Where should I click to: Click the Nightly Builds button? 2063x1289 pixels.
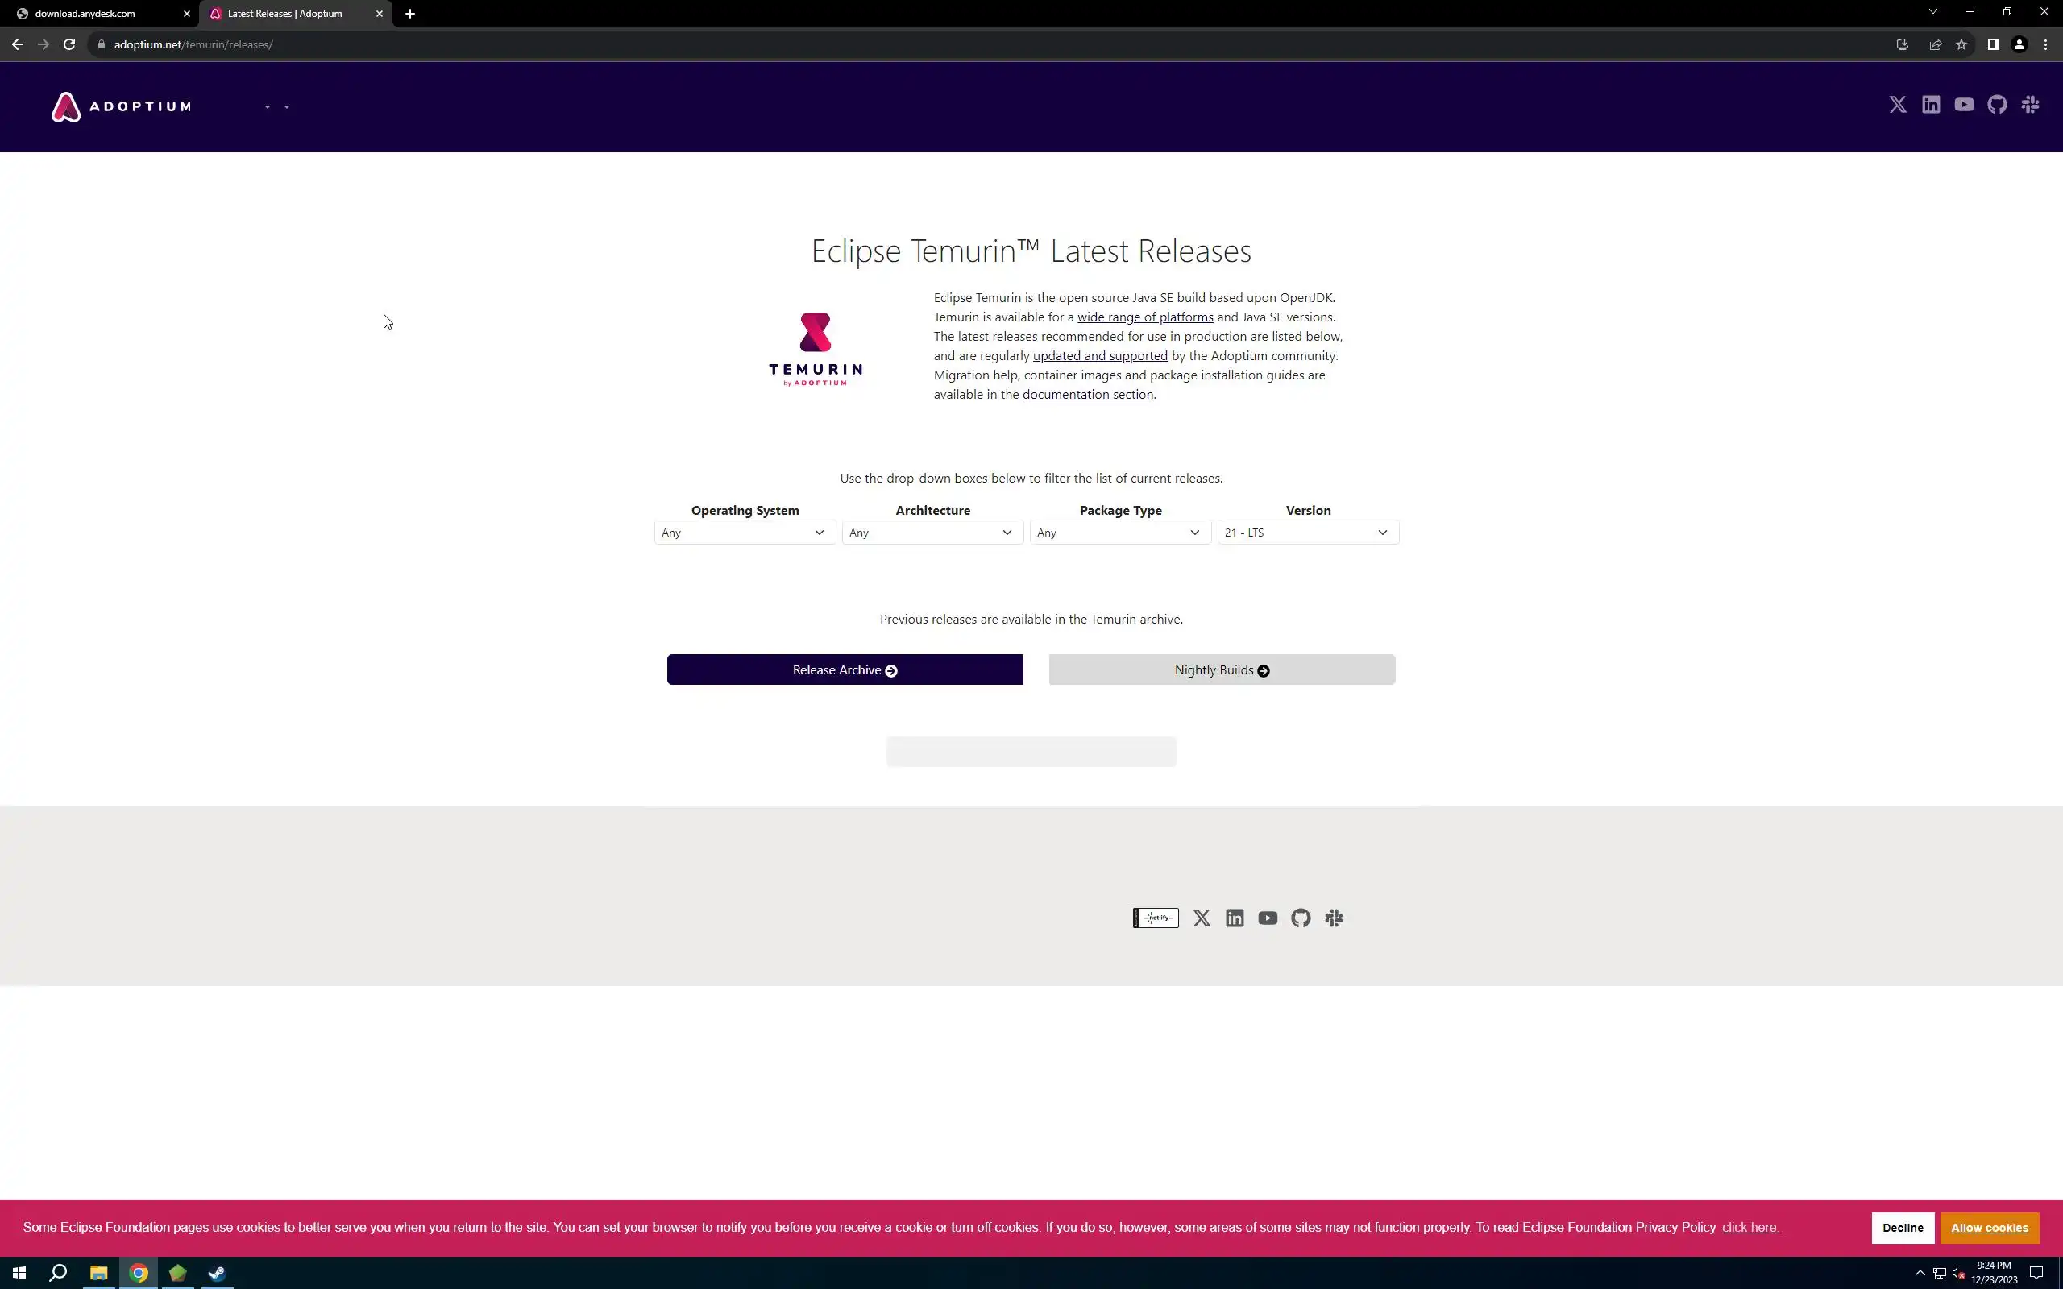pyautogui.click(x=1222, y=670)
